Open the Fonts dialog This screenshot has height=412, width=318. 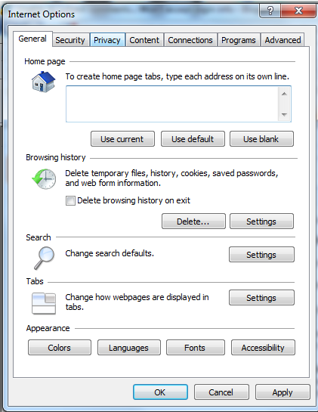pos(195,348)
